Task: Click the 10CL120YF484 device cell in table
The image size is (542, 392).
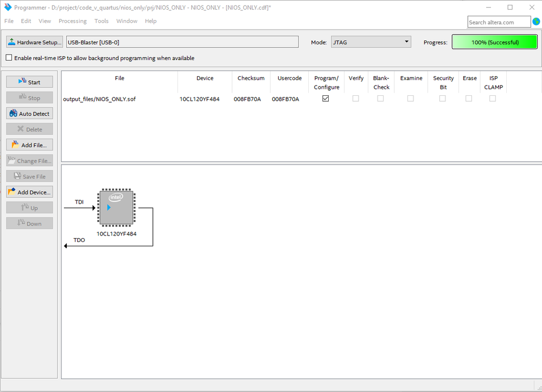Action: pyautogui.click(x=200, y=99)
